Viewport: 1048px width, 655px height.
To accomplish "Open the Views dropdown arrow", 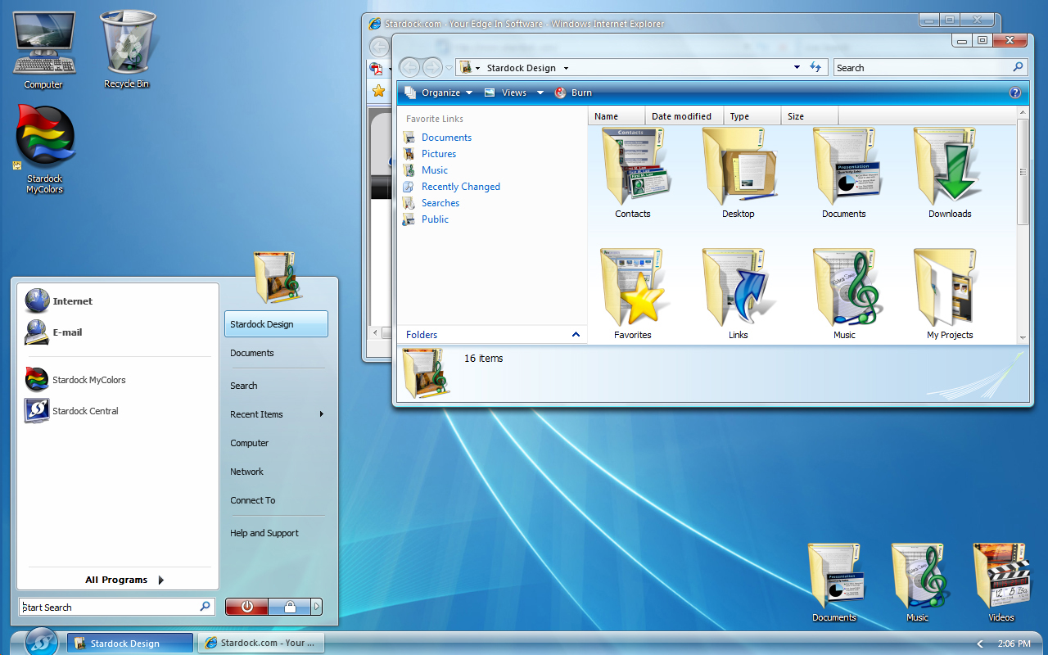I will (x=540, y=93).
